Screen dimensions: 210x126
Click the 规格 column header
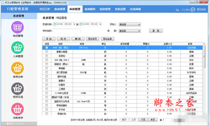click(x=82, y=44)
